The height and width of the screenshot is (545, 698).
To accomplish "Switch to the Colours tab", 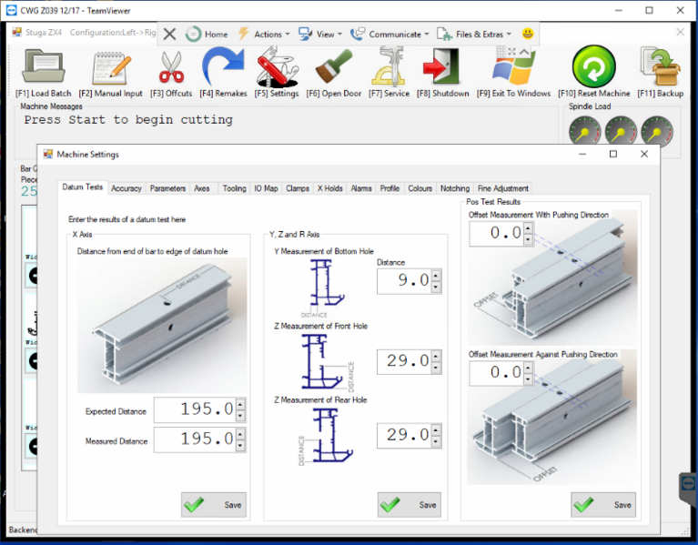I will tap(420, 188).
